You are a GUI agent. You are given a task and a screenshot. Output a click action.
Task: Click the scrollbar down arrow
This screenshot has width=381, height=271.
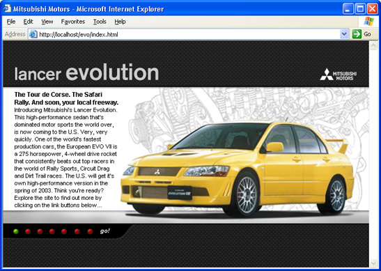(373, 263)
